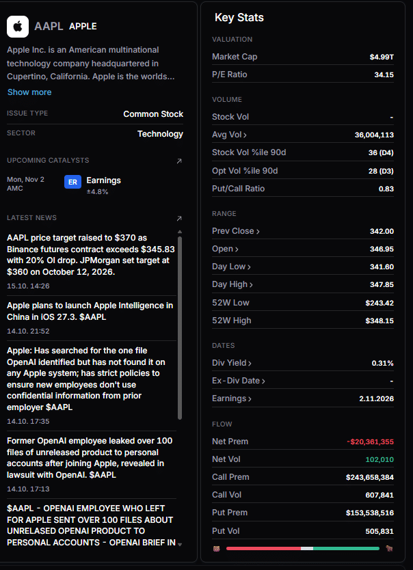Screen dimensions: 413x570
Task: Click the 52W High value $348.15
Action: [x=379, y=321]
